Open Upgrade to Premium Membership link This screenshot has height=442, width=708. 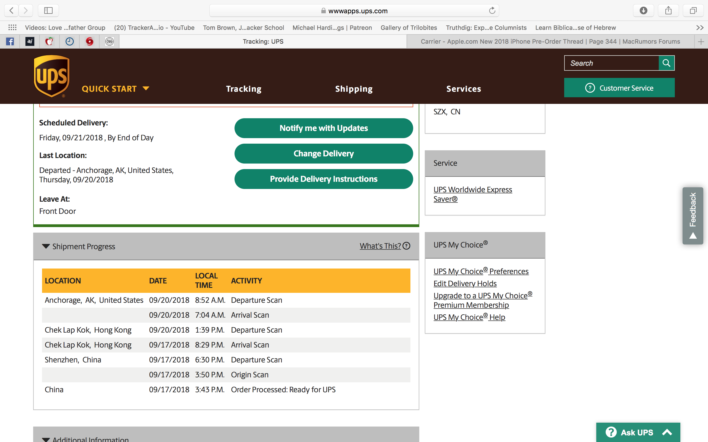pos(483,300)
